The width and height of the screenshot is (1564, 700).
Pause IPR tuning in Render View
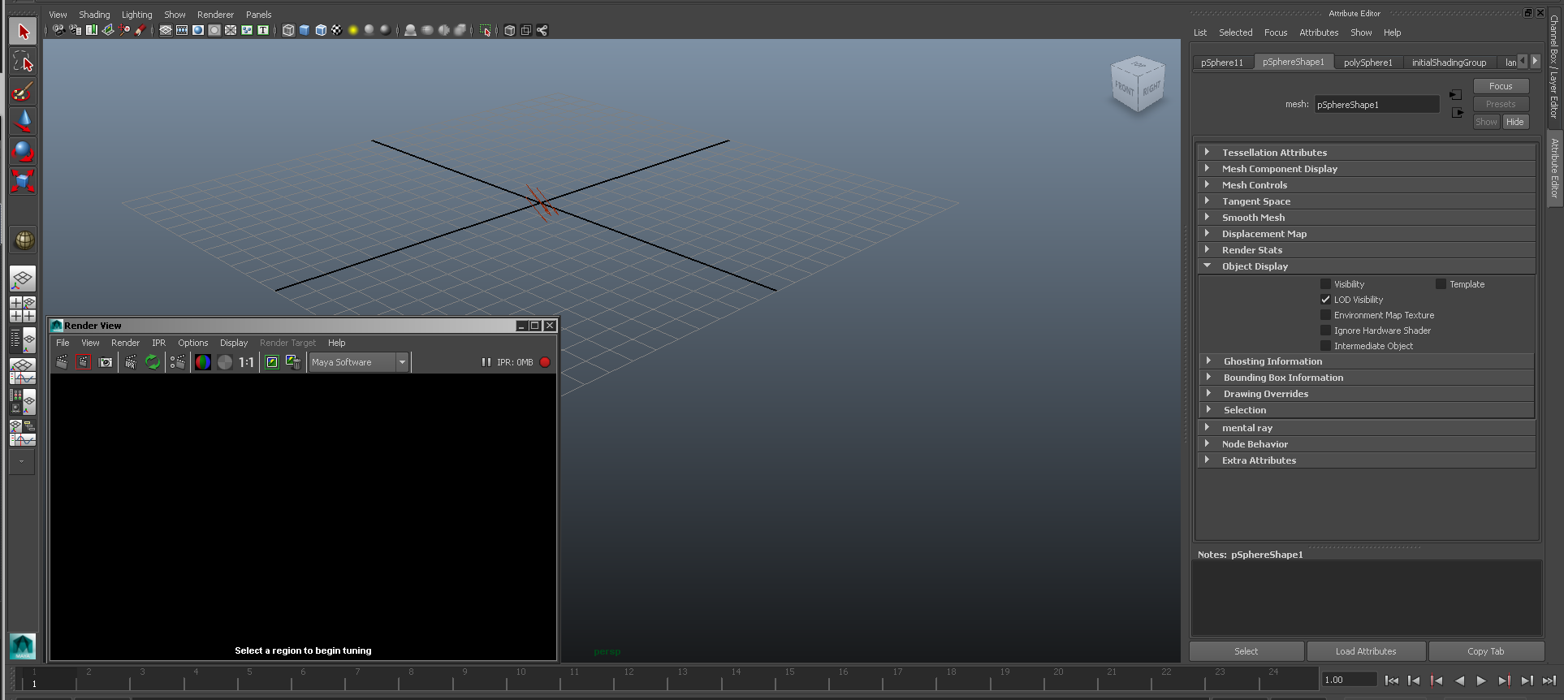pos(486,362)
